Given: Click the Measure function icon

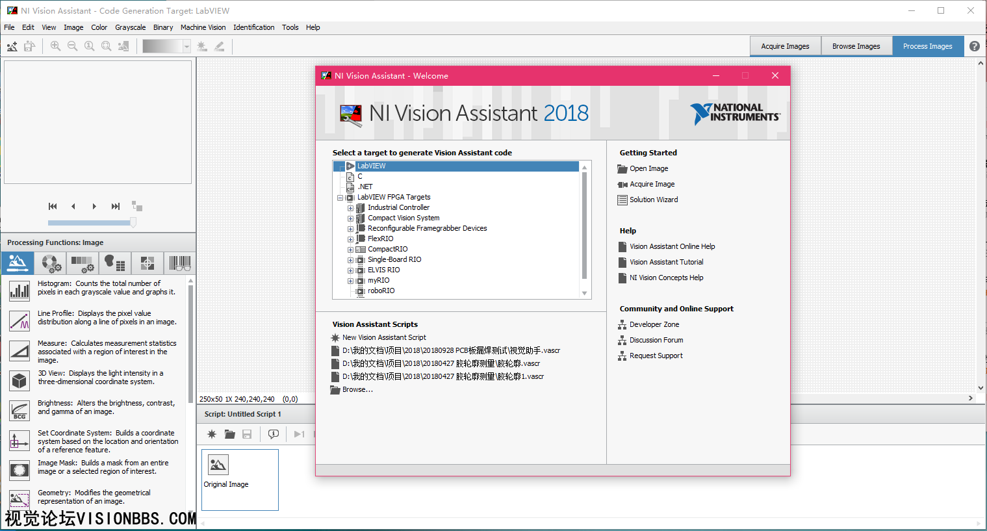Looking at the screenshot, I should (19, 350).
